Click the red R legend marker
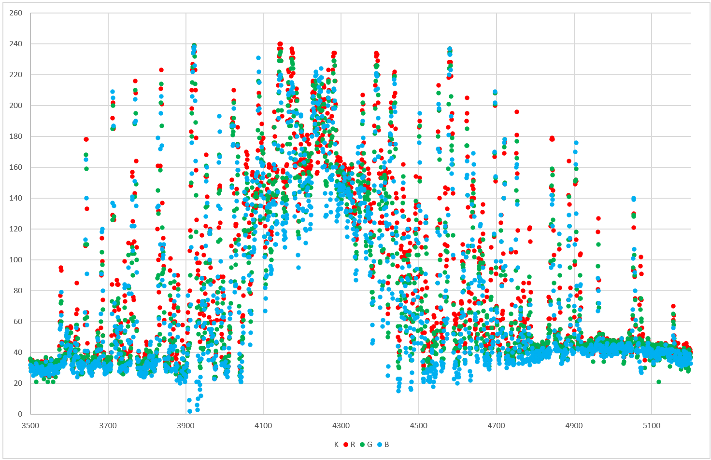 [x=346, y=445]
